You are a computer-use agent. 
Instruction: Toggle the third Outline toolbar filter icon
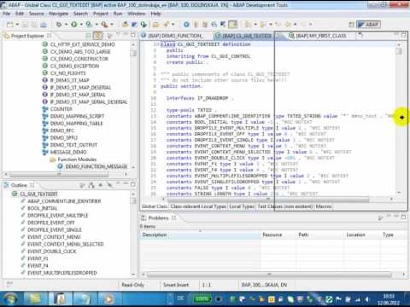(x=101, y=185)
